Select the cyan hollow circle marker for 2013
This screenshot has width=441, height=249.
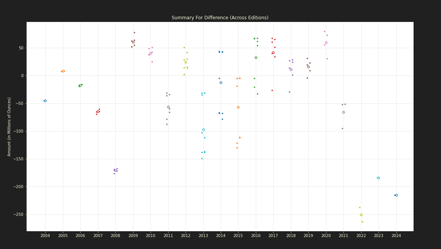pyautogui.click(x=204, y=130)
